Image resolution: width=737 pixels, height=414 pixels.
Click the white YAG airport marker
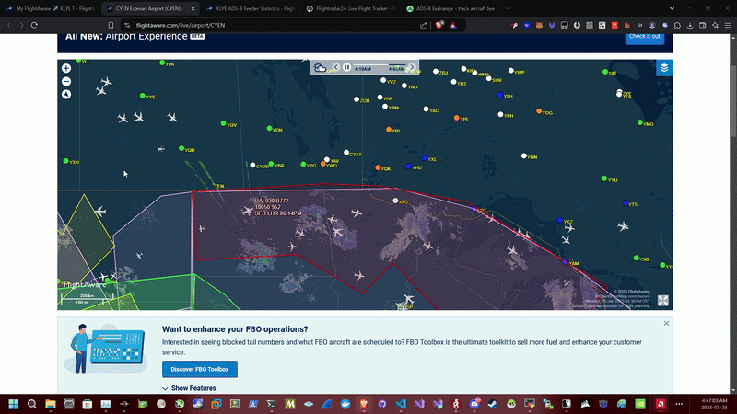click(x=395, y=201)
